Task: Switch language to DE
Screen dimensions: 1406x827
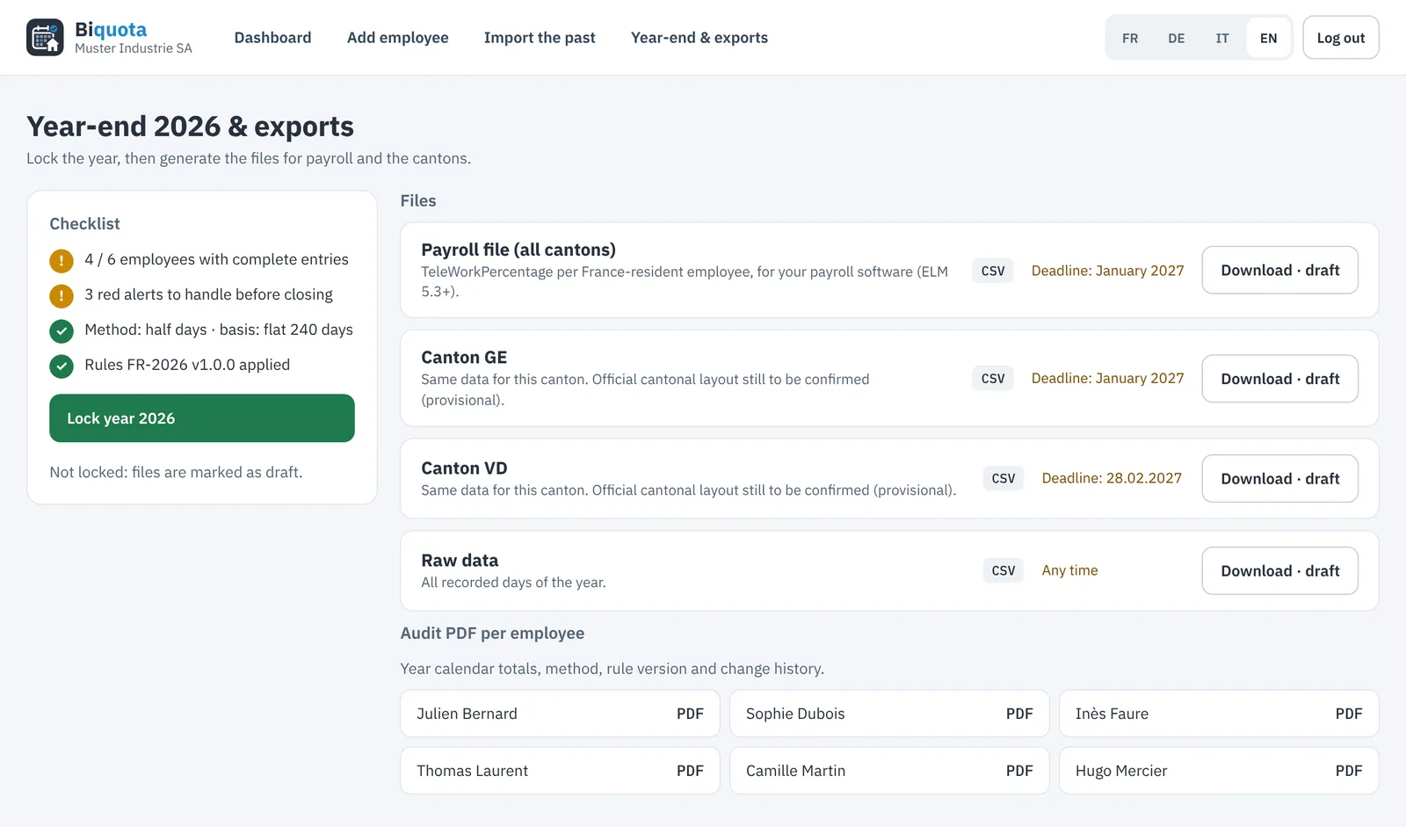Action: pos(1176,38)
